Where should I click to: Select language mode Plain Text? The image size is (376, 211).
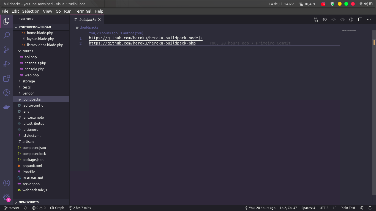(348, 208)
